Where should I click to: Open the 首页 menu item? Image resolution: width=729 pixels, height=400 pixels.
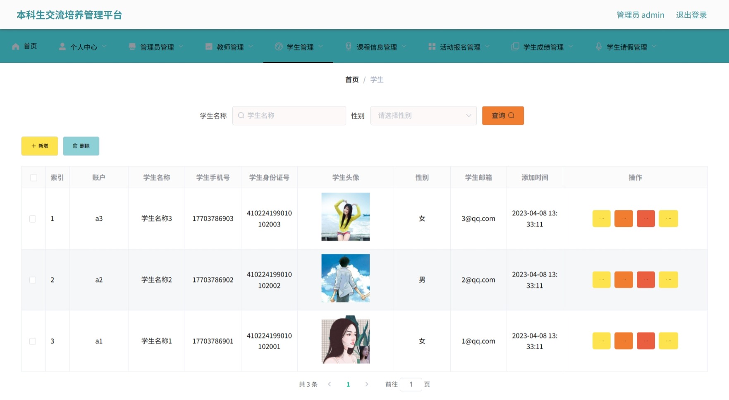(25, 46)
